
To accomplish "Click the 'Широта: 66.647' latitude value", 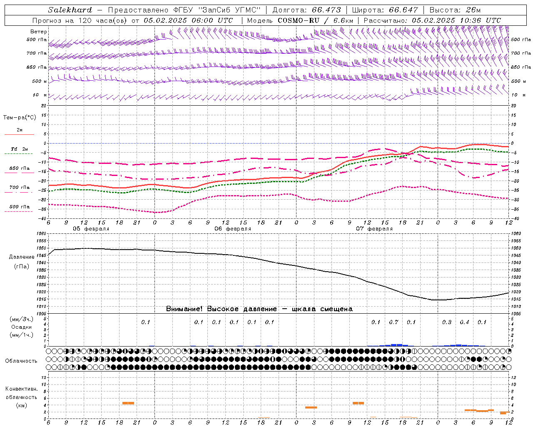I will pyautogui.click(x=385, y=10).
